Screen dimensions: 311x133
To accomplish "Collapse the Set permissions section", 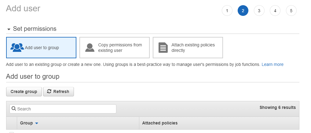I will click(x=9, y=29).
